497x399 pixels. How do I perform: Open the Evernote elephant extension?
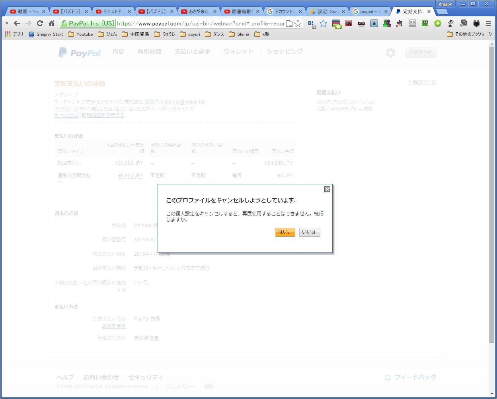[400, 23]
